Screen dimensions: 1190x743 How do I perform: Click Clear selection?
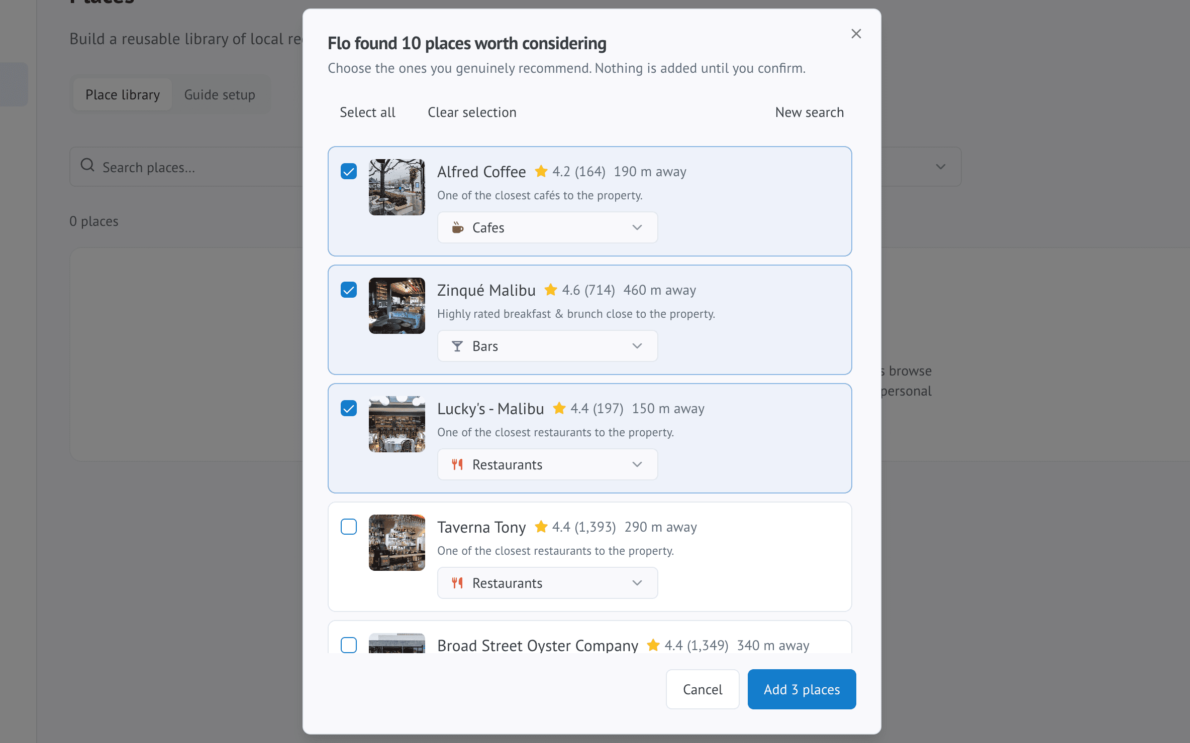(x=472, y=112)
